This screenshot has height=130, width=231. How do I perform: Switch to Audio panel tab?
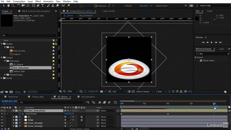(210, 11)
